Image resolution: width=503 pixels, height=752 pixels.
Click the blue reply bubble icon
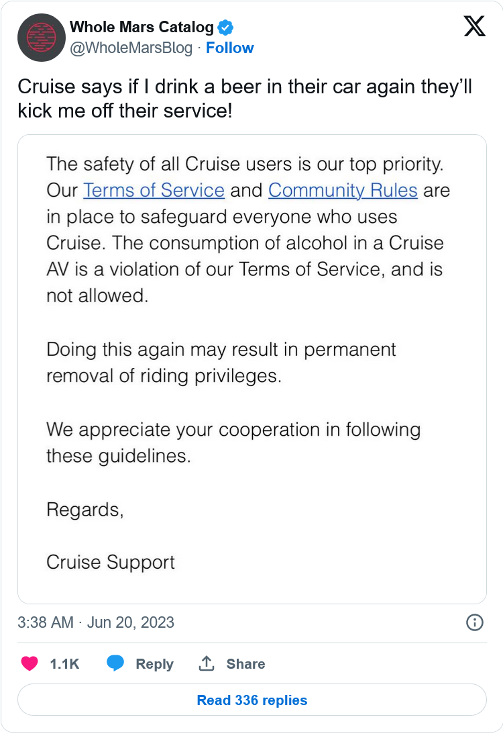[x=115, y=663]
